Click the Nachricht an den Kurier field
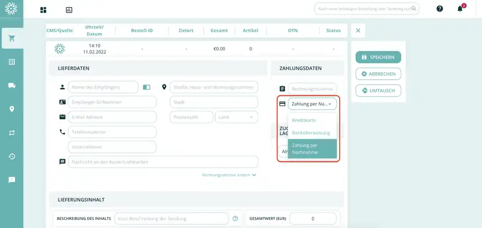This screenshot has height=228, width=482. [163, 162]
